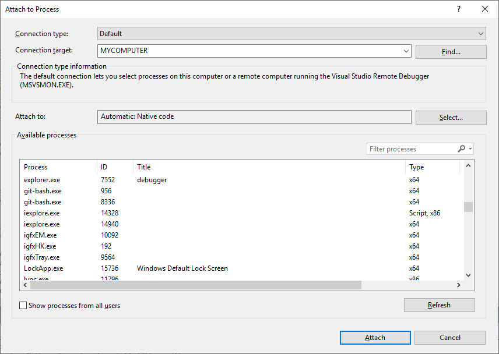
Task: Expand the Connection target combo box
Action: coord(406,51)
